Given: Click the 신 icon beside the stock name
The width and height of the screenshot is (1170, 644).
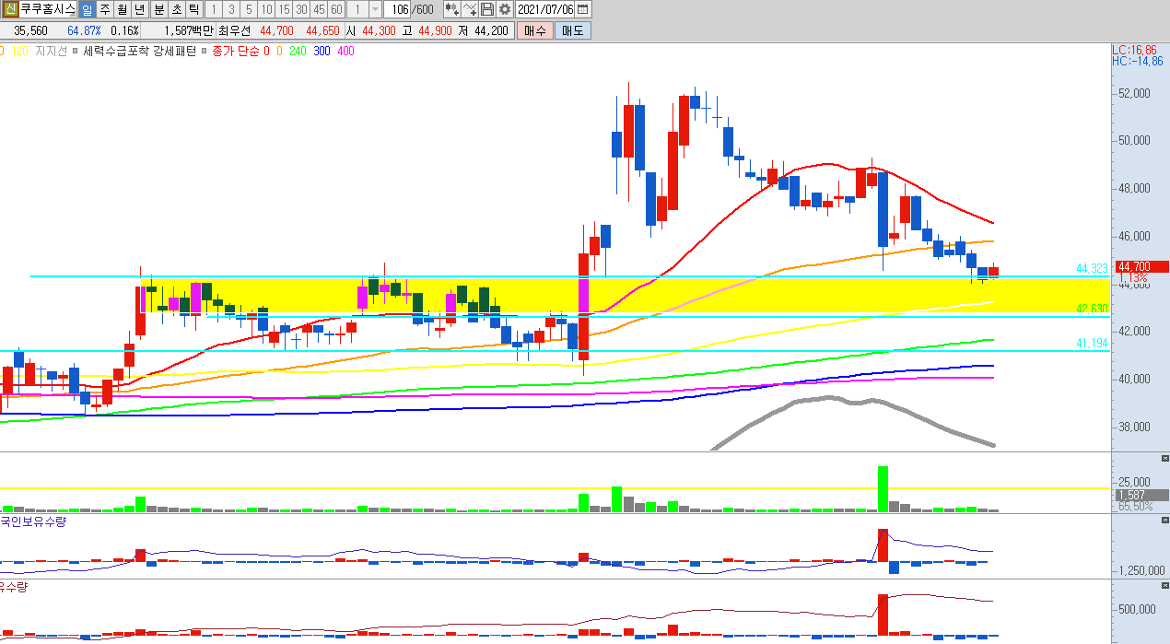Looking at the screenshot, I should point(9,9).
